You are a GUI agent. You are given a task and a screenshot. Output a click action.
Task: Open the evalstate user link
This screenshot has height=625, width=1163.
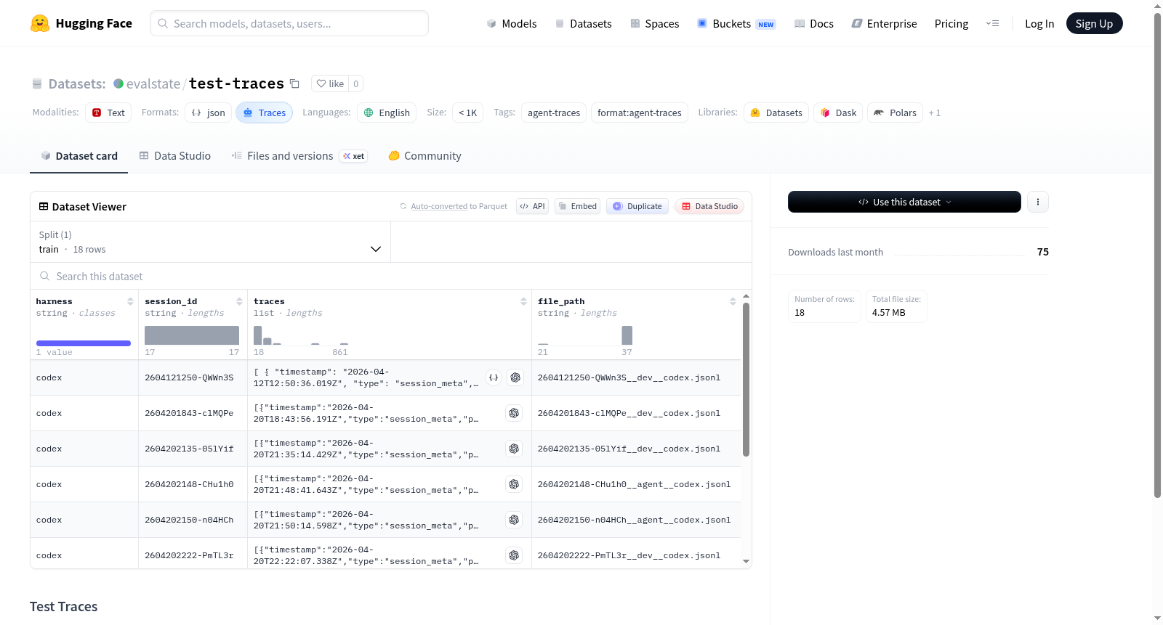click(x=153, y=83)
